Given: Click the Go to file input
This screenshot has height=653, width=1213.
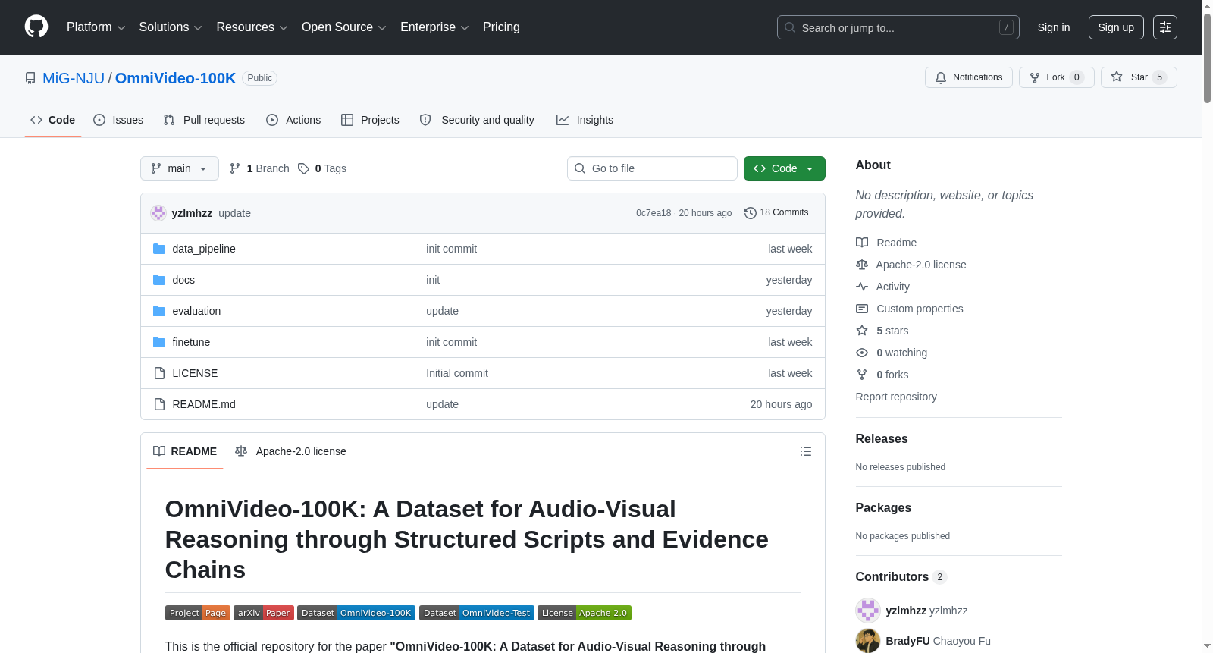Looking at the screenshot, I should [652, 168].
